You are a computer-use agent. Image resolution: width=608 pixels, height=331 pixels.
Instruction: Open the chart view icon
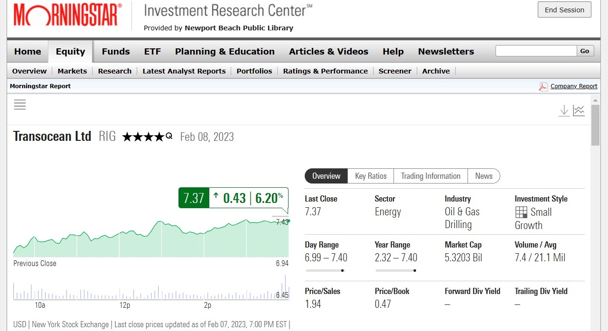(x=579, y=111)
